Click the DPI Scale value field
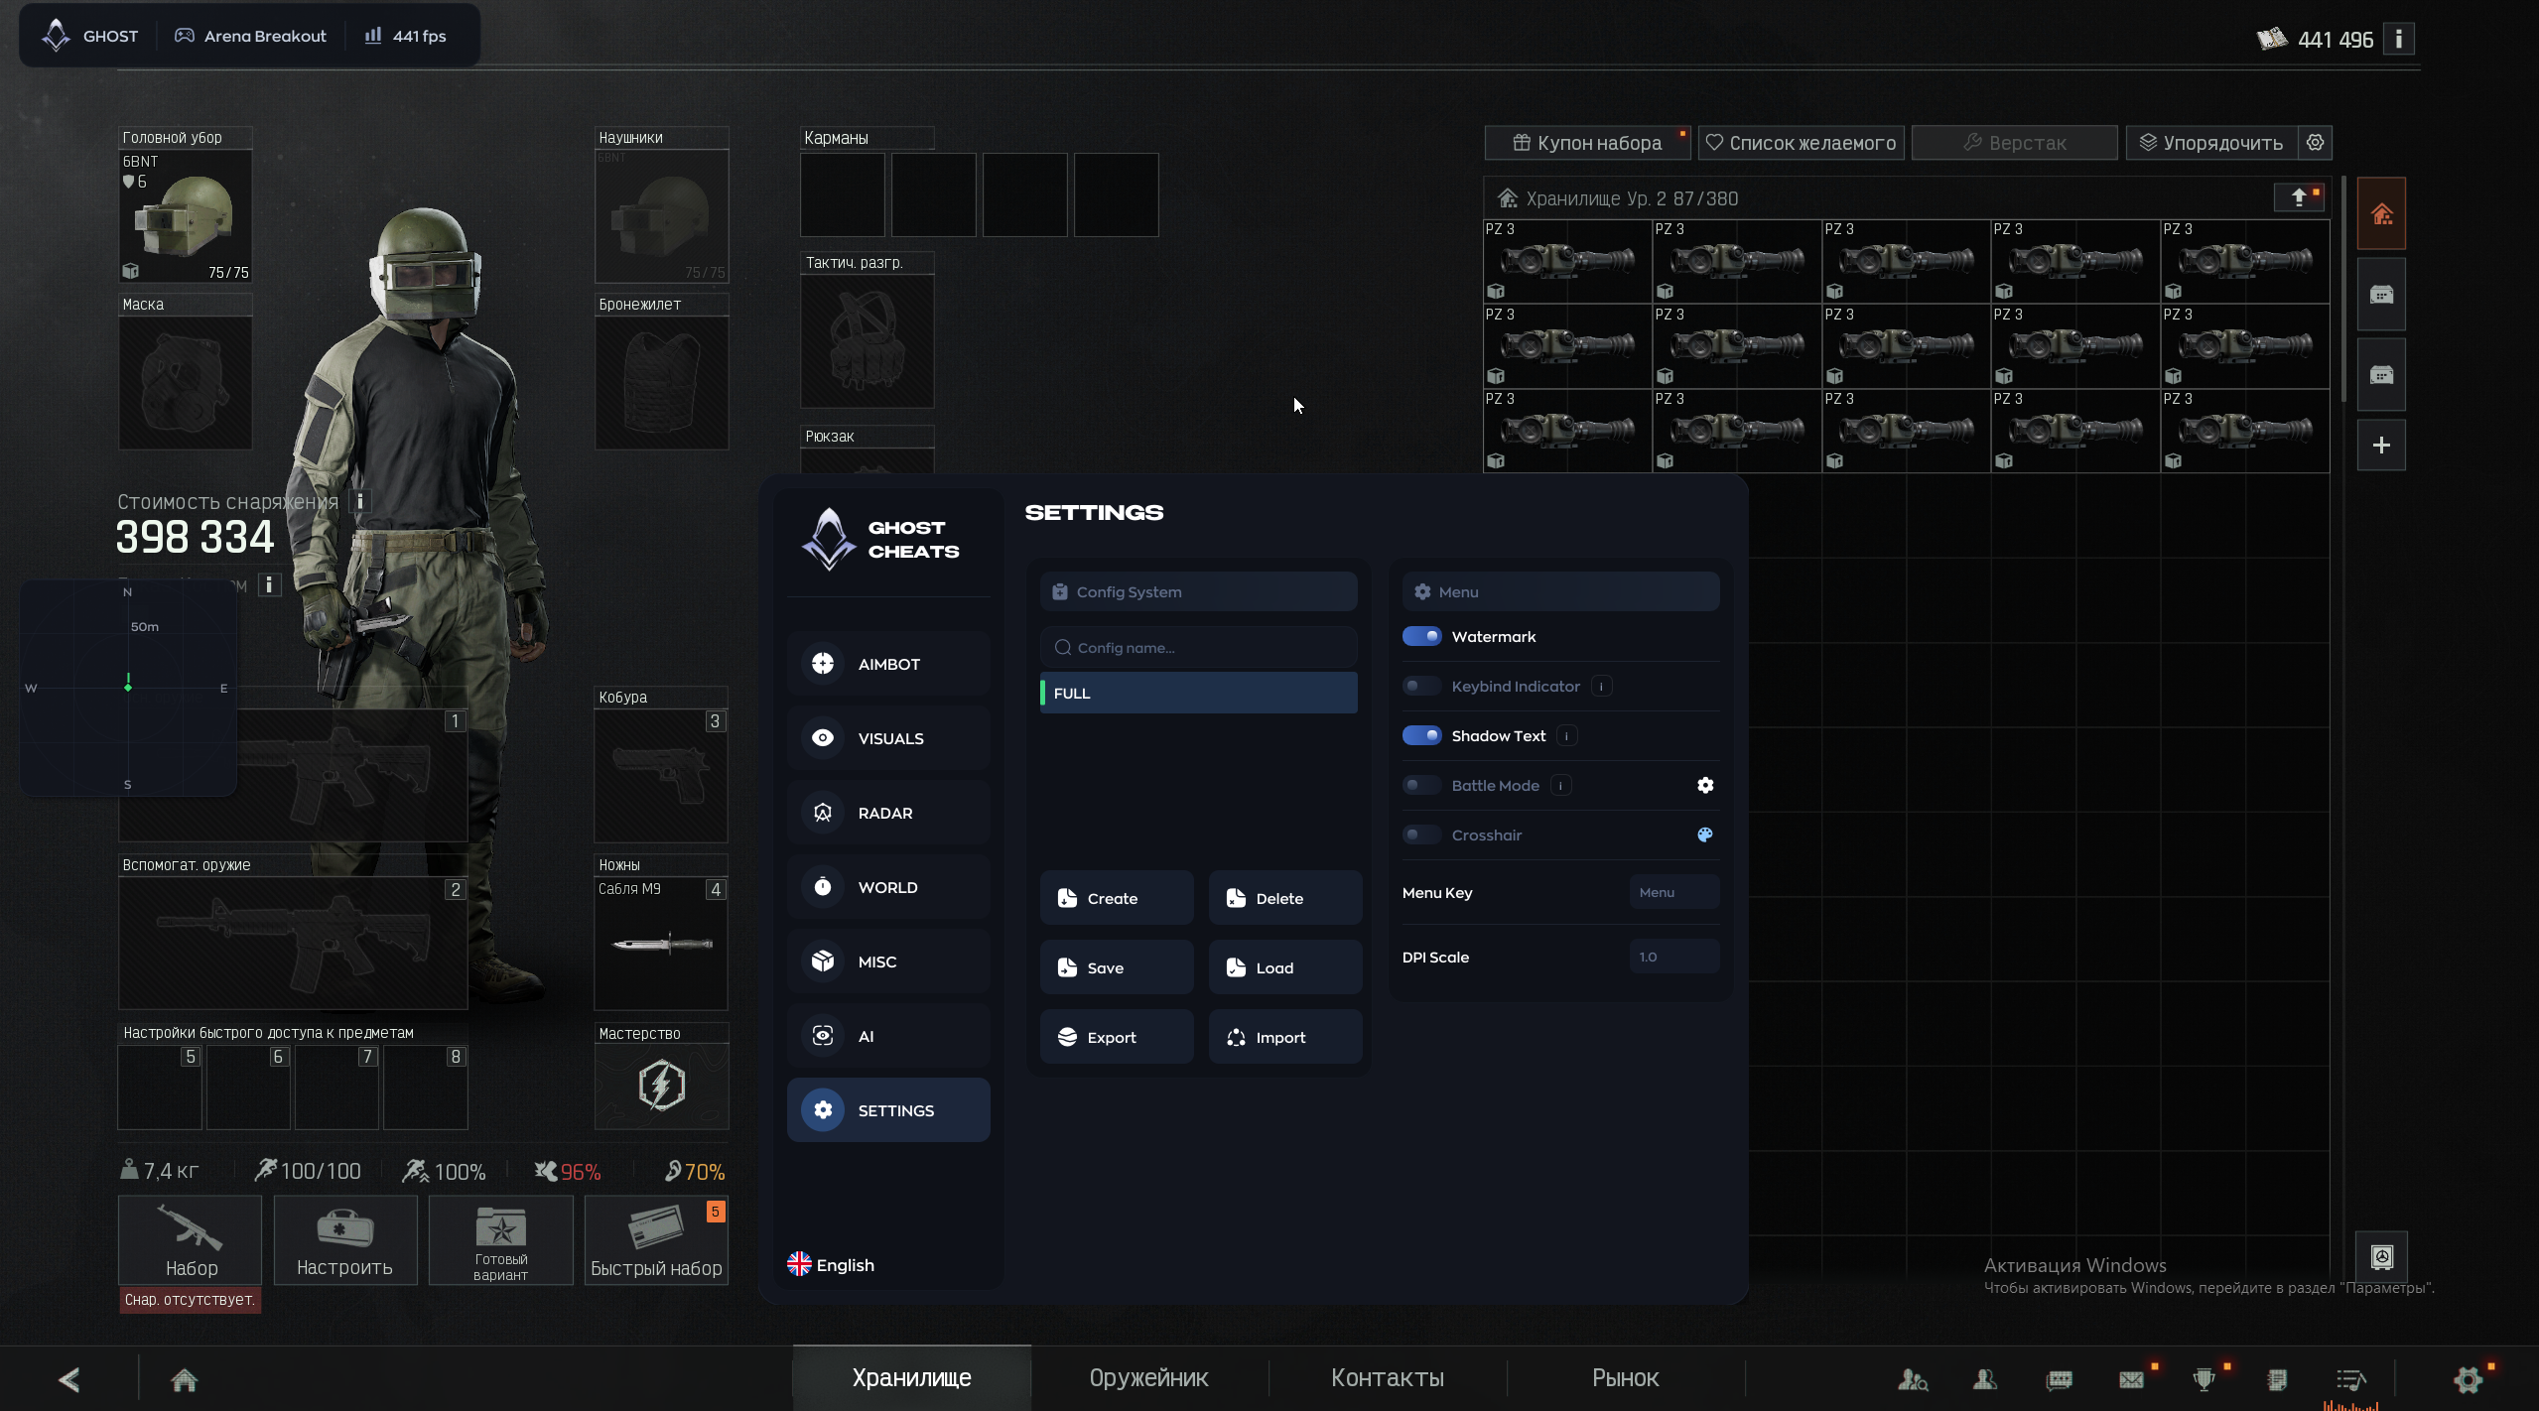Image resolution: width=2539 pixels, height=1411 pixels. click(1673, 957)
